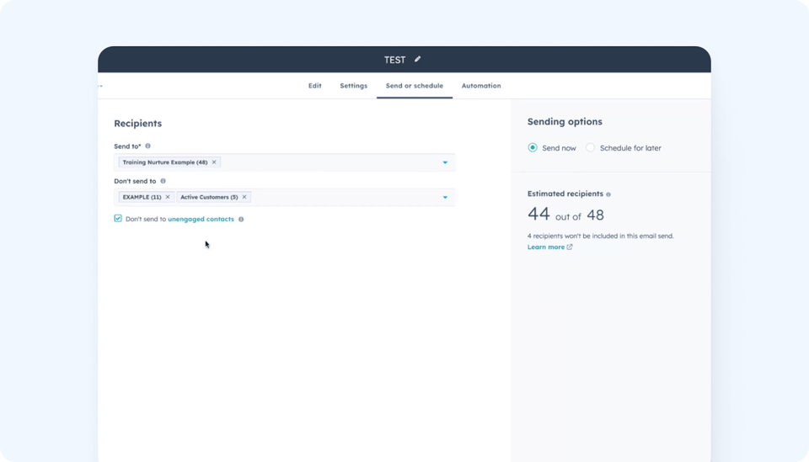The image size is (809, 462).
Task: Expand the Send to dropdown arrow
Action: pyautogui.click(x=445, y=162)
